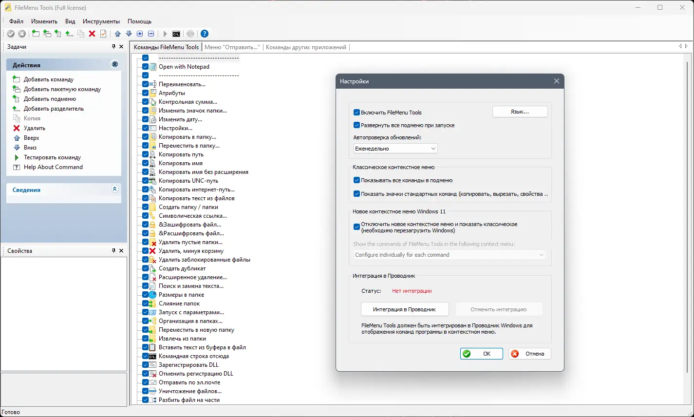Open the Помощь menu
This screenshot has width=694, height=417.
pos(140,21)
